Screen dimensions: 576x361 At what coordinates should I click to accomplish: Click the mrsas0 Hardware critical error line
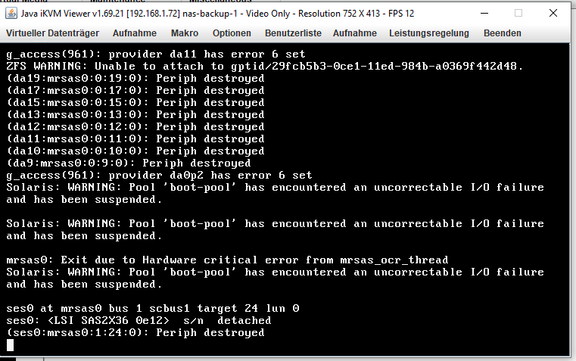coord(227,260)
